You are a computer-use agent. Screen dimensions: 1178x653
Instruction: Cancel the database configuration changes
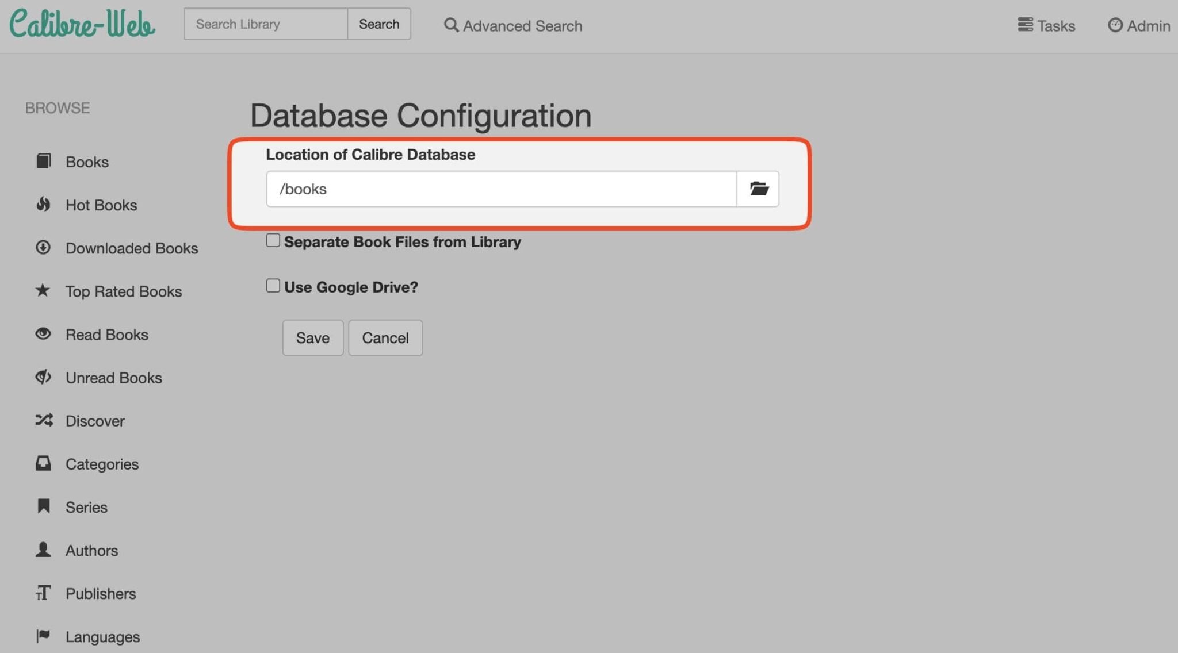tap(385, 337)
